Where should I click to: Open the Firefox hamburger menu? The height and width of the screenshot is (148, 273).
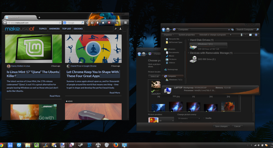tap(126, 23)
